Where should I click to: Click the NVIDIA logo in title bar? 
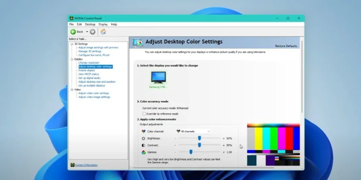click(72, 18)
